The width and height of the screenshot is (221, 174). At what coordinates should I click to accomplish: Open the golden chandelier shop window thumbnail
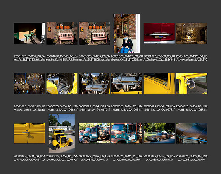click(192, 33)
